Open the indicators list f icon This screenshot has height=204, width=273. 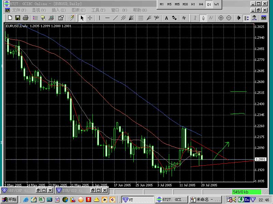184,18
